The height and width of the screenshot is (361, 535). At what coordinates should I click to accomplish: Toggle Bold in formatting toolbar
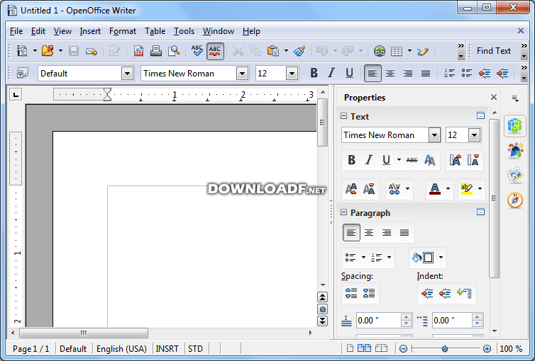[314, 73]
